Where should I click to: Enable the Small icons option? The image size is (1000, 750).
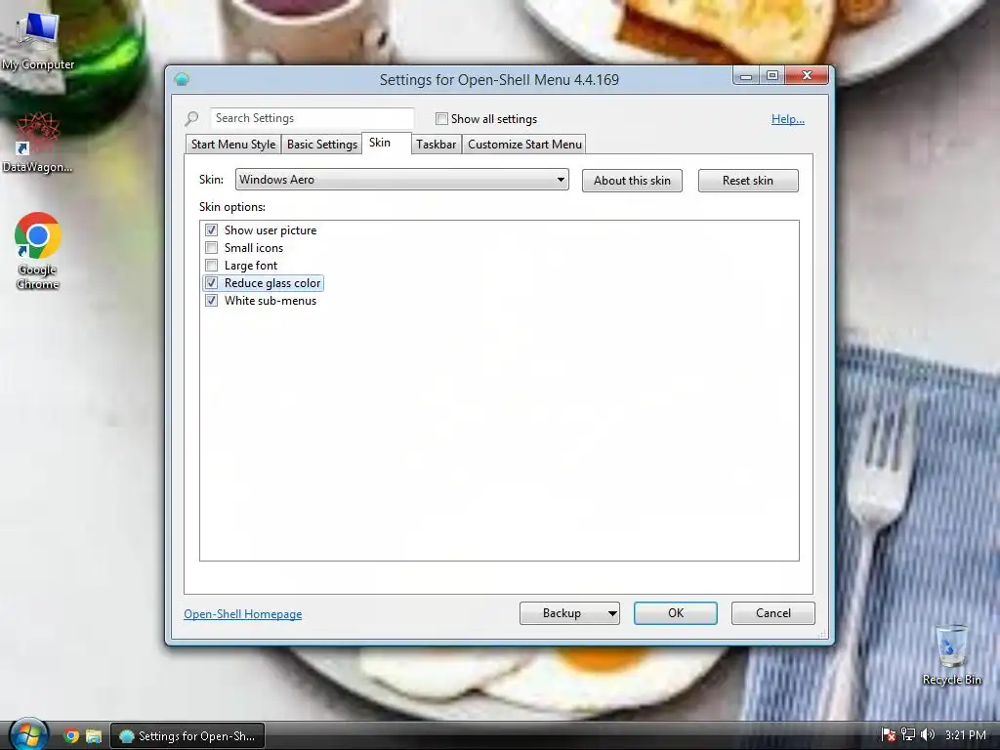click(x=212, y=247)
